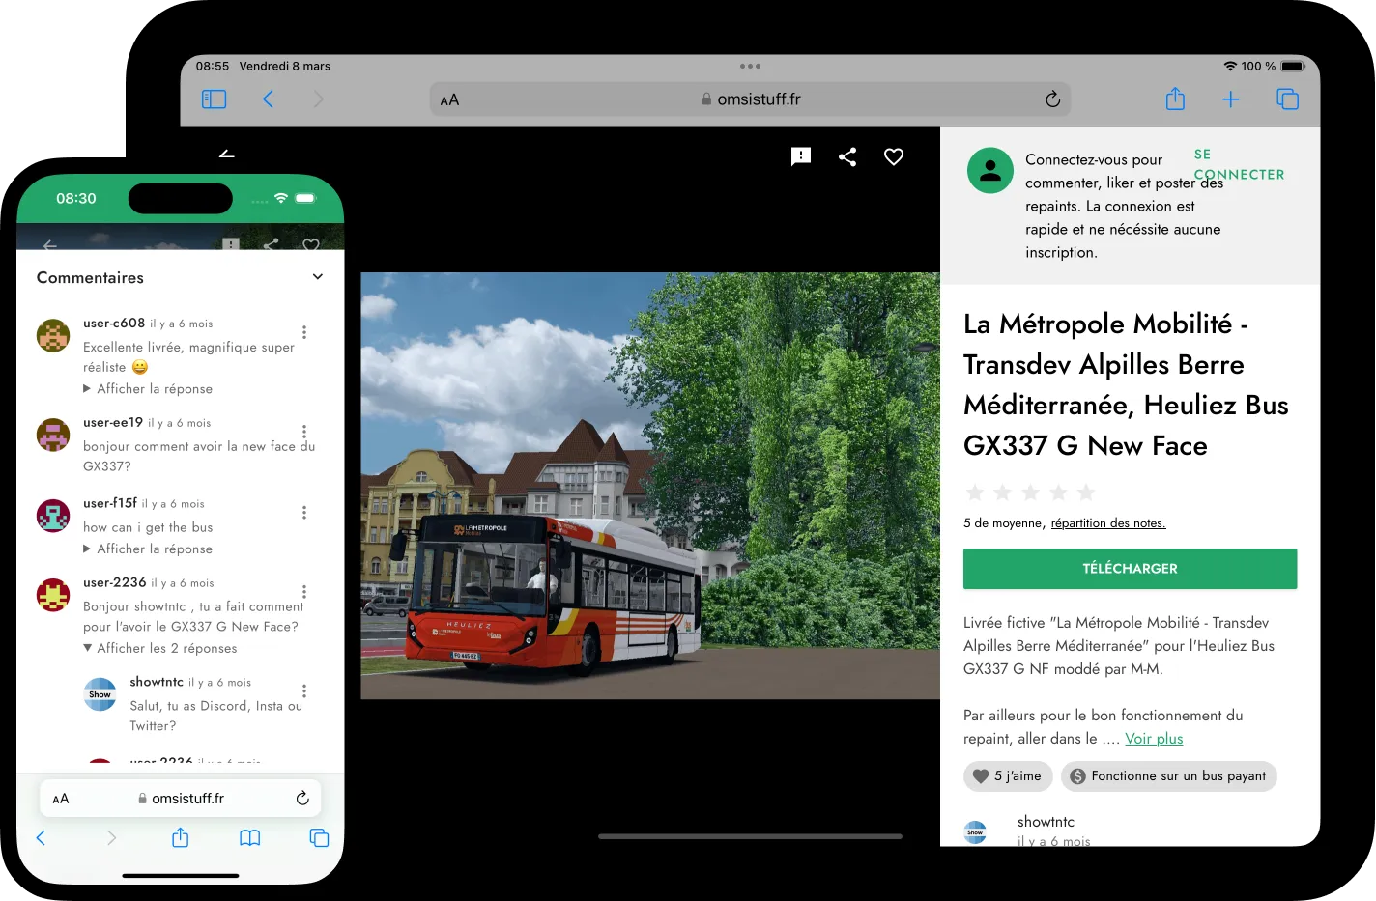
Task: Click the three-dot multitasking indicator on iPad
Action: pyautogui.click(x=750, y=67)
